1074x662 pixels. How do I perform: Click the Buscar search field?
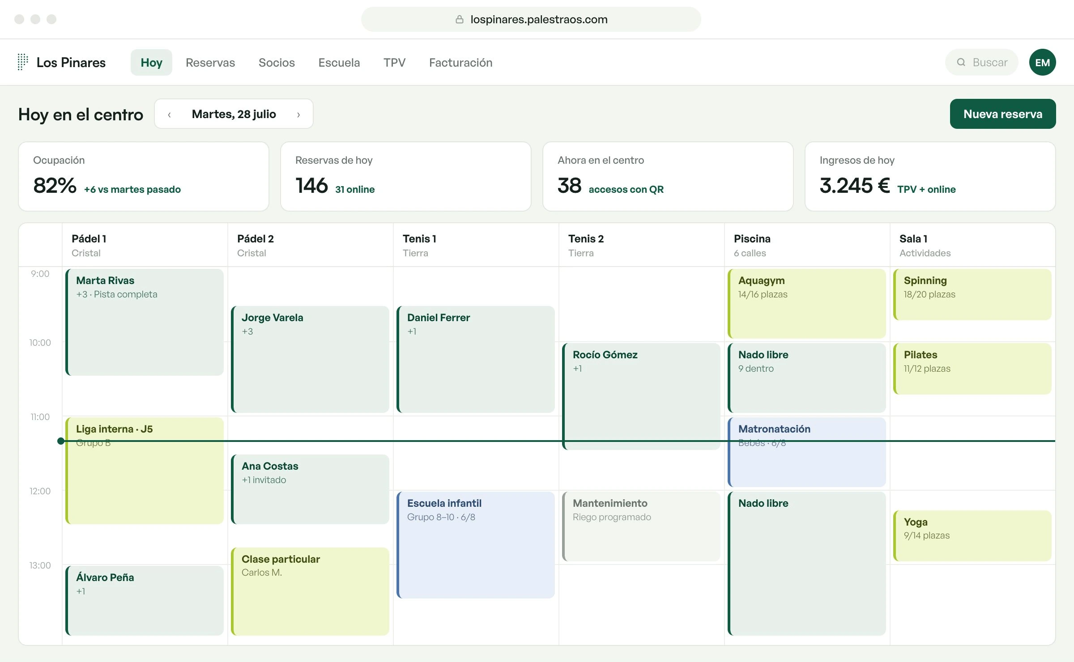[x=981, y=62]
